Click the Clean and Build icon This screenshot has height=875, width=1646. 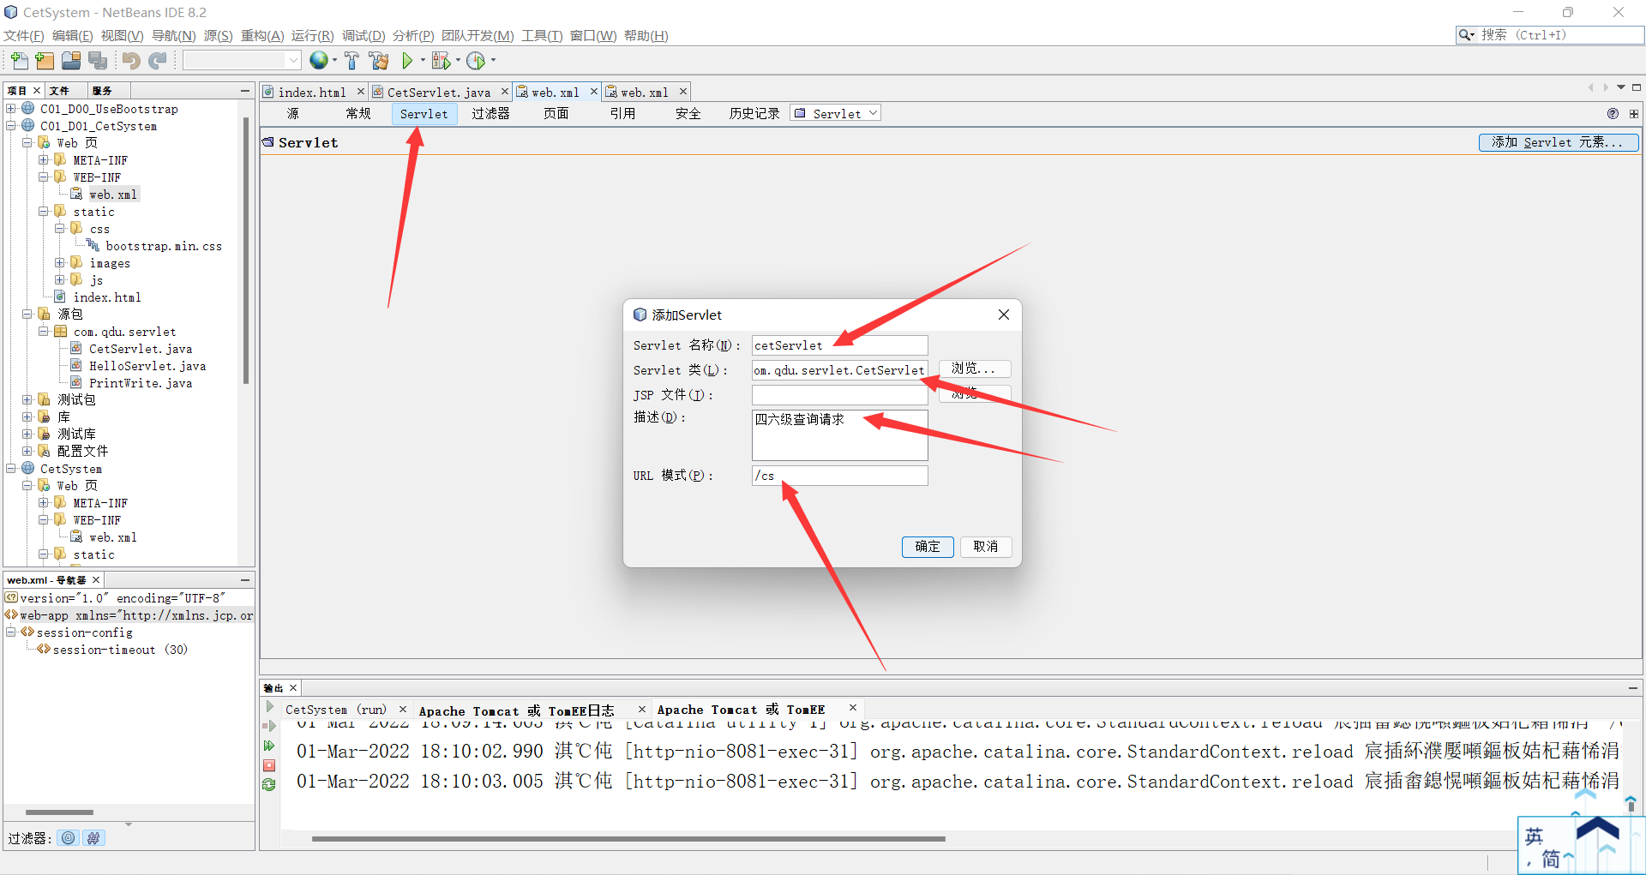(x=379, y=60)
